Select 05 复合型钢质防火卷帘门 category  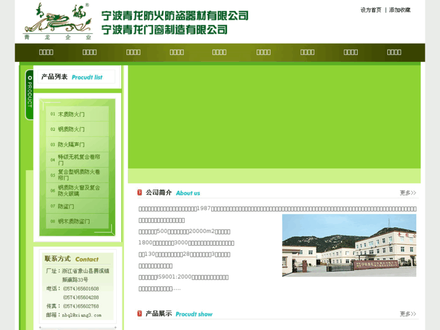77,175
